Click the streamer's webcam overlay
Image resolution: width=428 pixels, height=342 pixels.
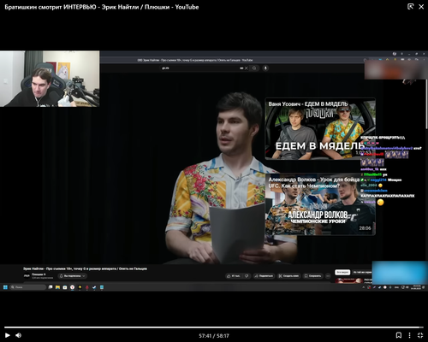click(50, 79)
